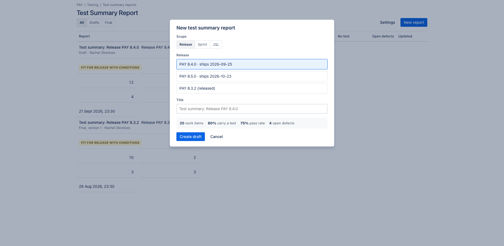Click the Report column header
The image size is (504, 246).
click(84, 36)
